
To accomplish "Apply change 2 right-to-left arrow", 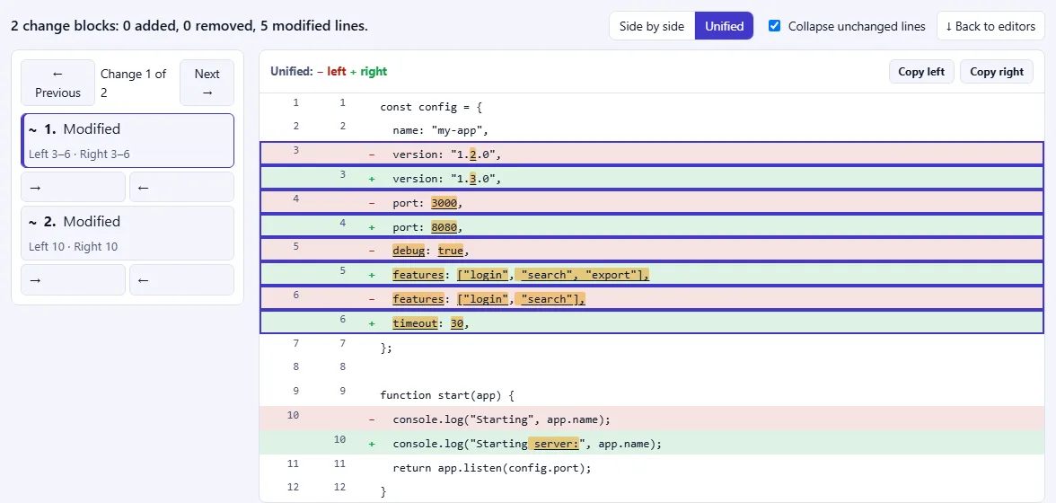I will pos(181,279).
